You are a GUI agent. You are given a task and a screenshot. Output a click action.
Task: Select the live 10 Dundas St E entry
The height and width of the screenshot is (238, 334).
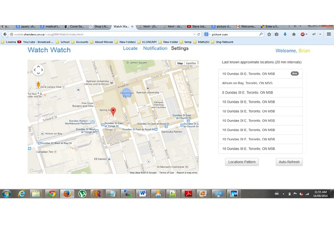tap(260, 74)
